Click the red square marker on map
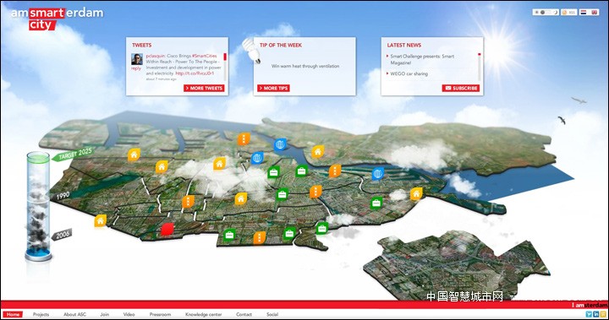The width and height of the screenshot is (609, 320). click(167, 229)
